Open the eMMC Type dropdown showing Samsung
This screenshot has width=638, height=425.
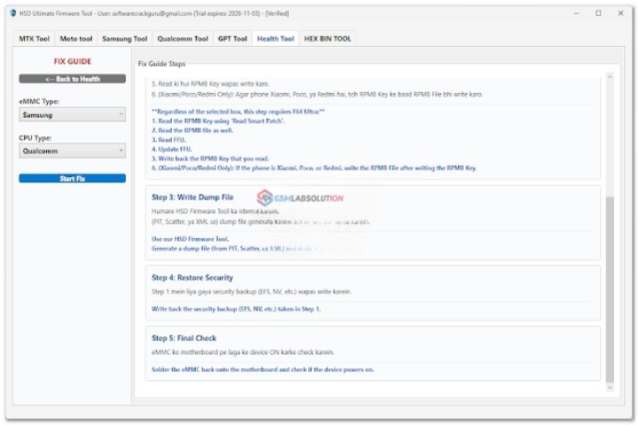tap(72, 115)
